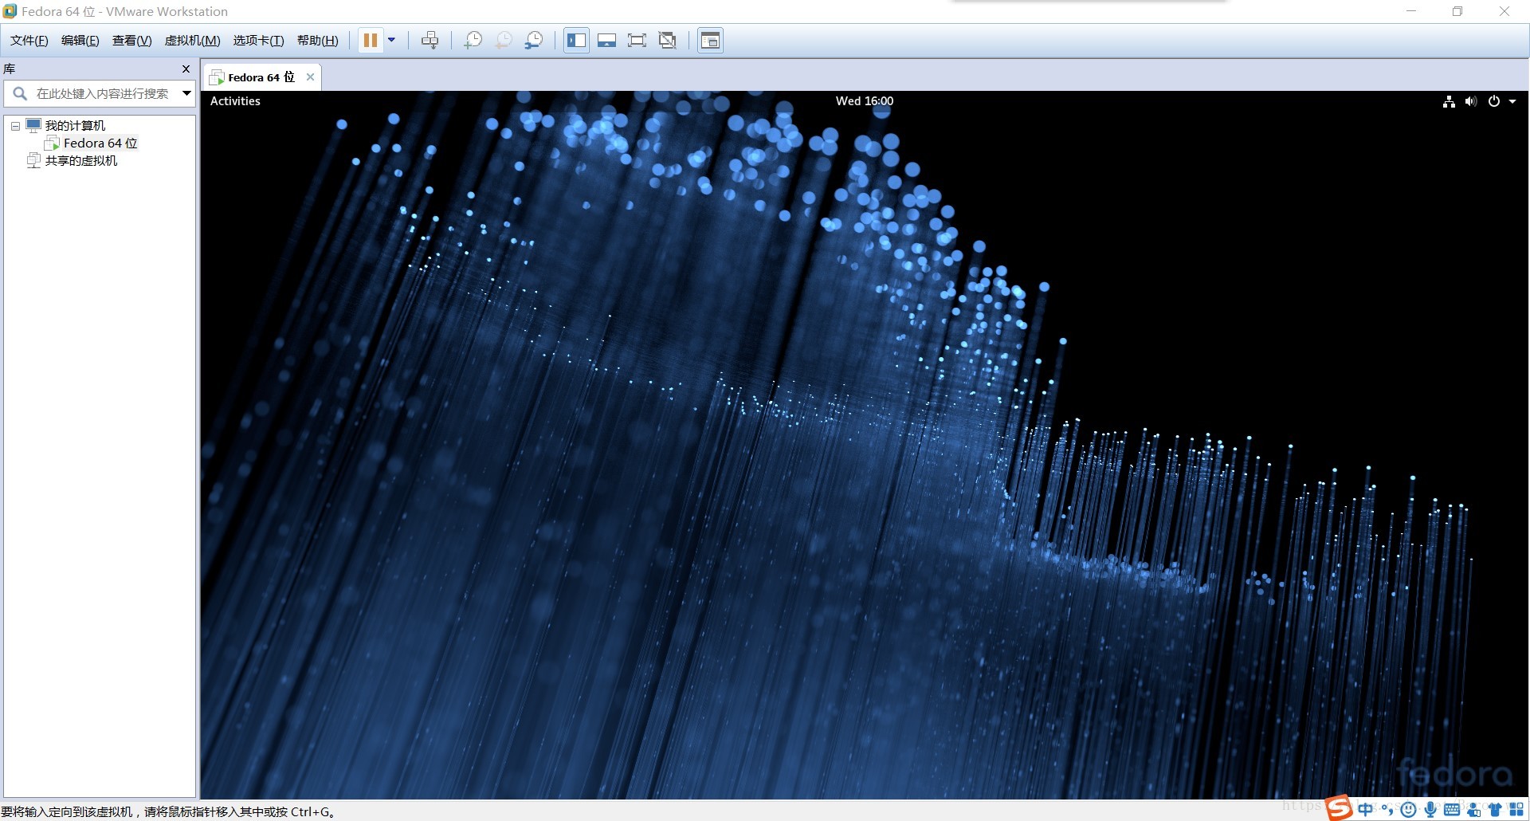This screenshot has width=1530, height=821.
Task: Select 我的计算机 in the library
Action: pos(75,126)
